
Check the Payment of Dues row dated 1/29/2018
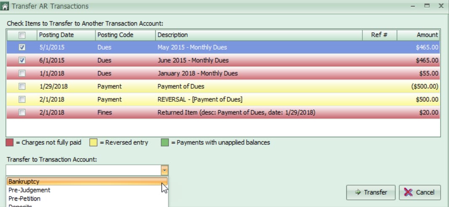tap(22, 86)
